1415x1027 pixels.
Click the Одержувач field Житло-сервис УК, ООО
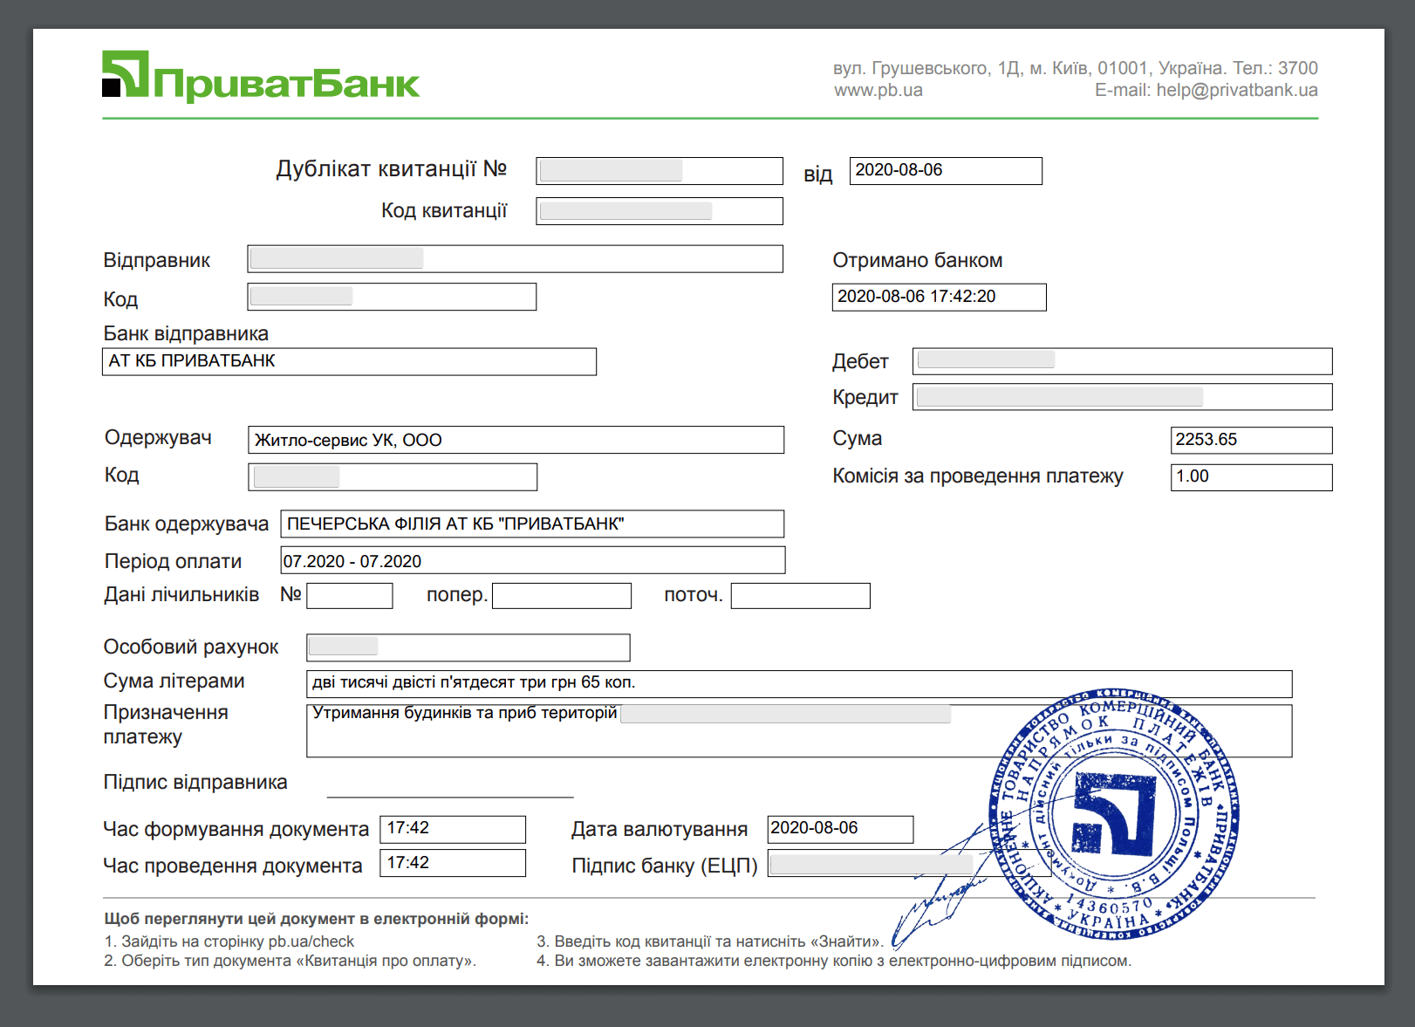[516, 440]
